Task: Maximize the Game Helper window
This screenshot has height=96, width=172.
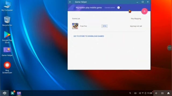Action: point(143,2)
